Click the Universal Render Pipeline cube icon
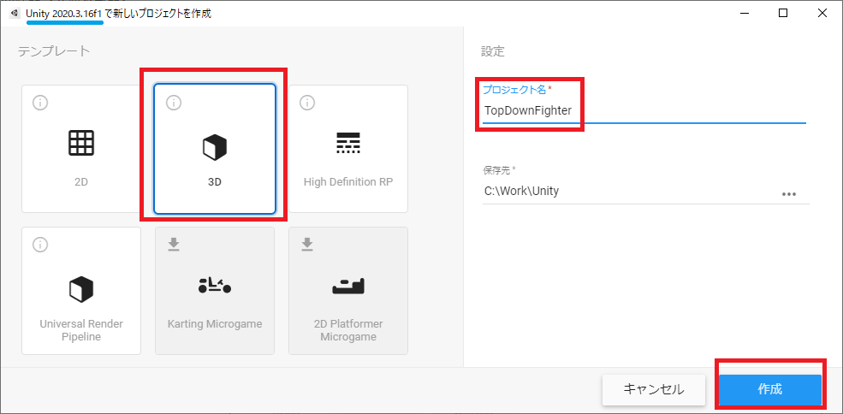The image size is (843, 414). pos(81,289)
